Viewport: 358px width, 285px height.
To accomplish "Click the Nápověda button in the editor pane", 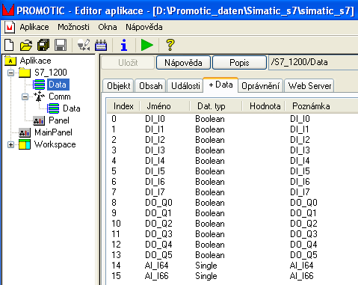I will click(183, 63).
